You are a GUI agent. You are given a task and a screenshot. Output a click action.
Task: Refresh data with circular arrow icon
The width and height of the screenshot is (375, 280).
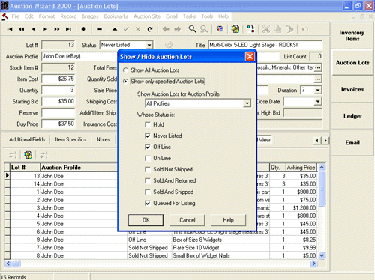pyautogui.click(x=150, y=29)
